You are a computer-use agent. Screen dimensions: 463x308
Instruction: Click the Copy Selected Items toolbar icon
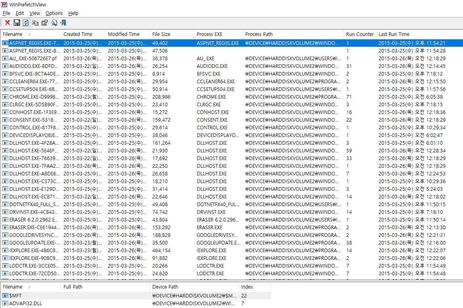pos(36,23)
